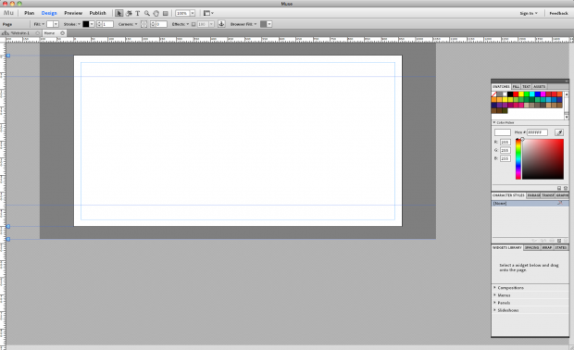Switch to the States tab
The width and height of the screenshot is (574, 350).
(x=561, y=247)
